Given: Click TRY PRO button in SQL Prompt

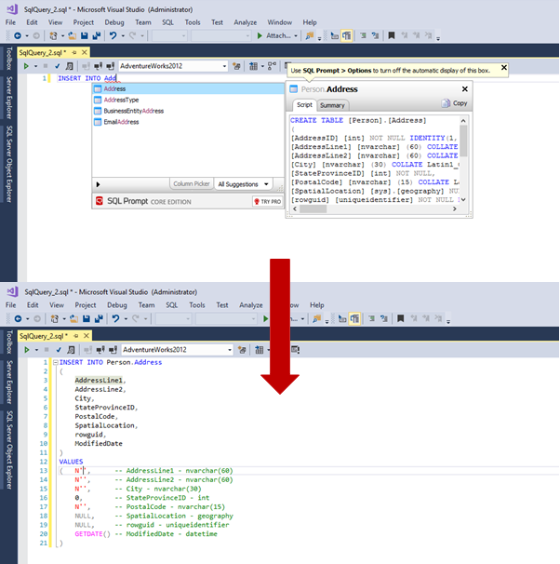Looking at the screenshot, I should (267, 202).
